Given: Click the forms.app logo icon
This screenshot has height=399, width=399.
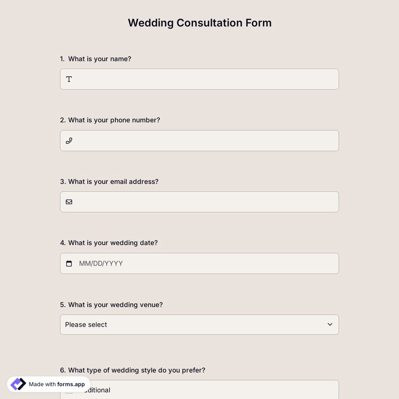Looking at the screenshot, I should point(18,384).
